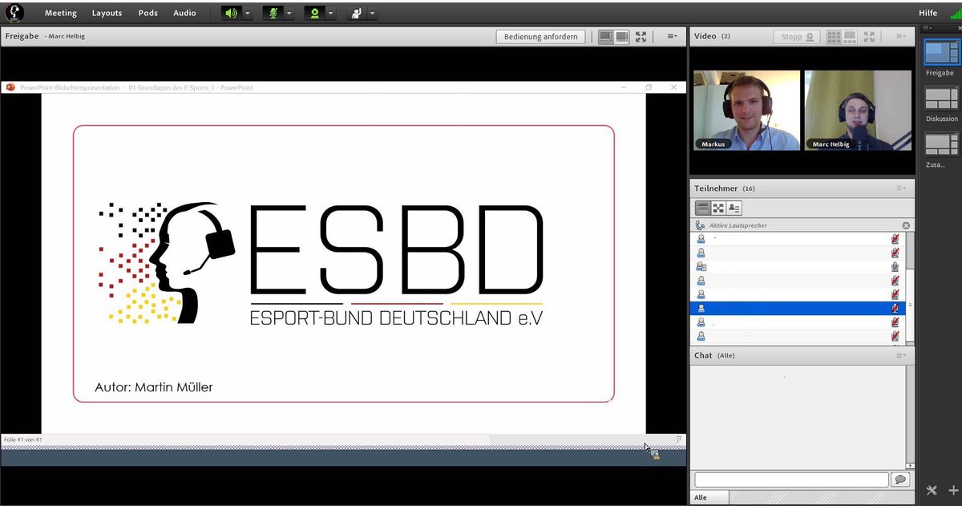Mute the green speaker audio toggle

tap(231, 14)
